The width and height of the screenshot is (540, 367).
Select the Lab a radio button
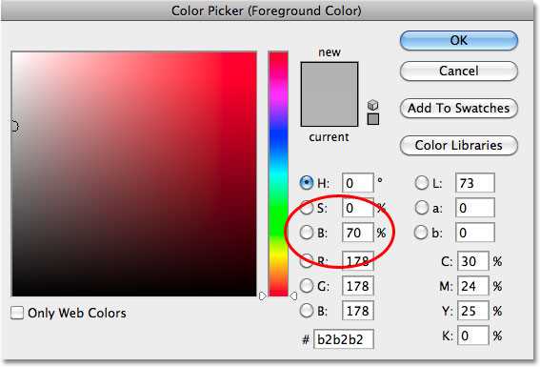coord(422,208)
